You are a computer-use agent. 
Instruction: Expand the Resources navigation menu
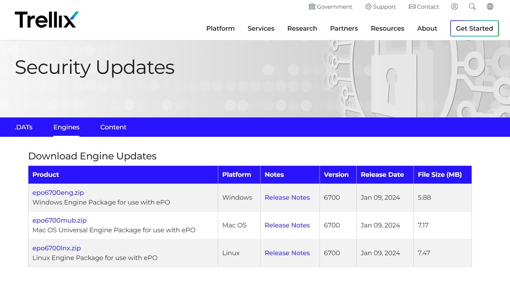387,28
